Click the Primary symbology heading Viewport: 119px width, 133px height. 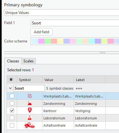(23, 5)
